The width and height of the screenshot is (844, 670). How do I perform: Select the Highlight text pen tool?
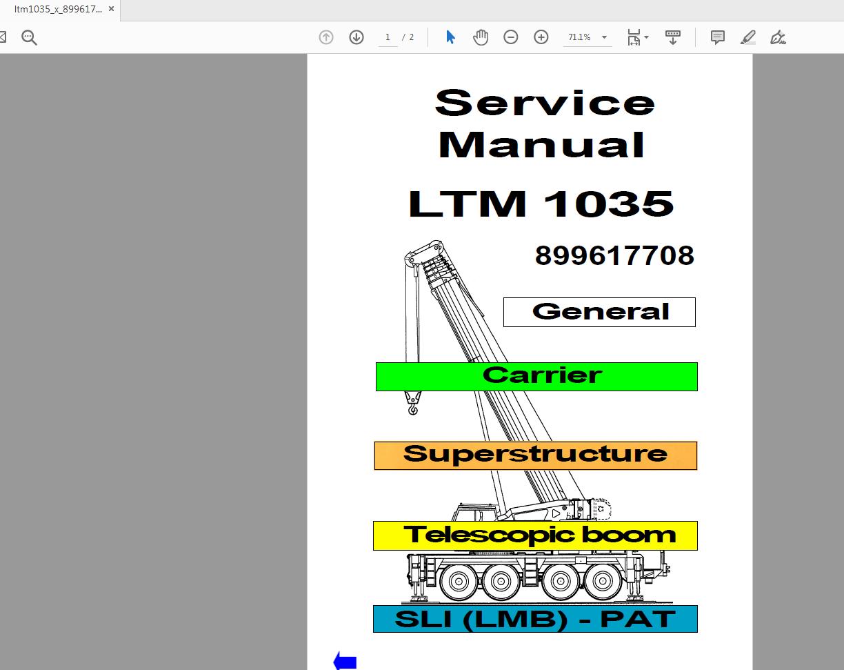748,37
